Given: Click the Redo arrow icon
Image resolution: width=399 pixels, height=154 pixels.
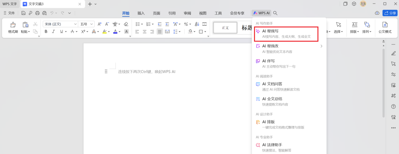Looking at the screenshot, I should click(62, 13).
